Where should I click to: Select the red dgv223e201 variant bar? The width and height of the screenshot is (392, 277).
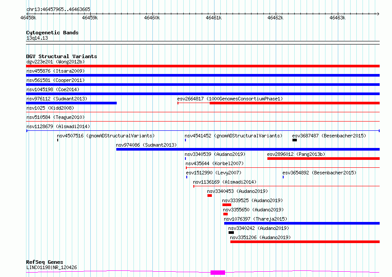203,66
